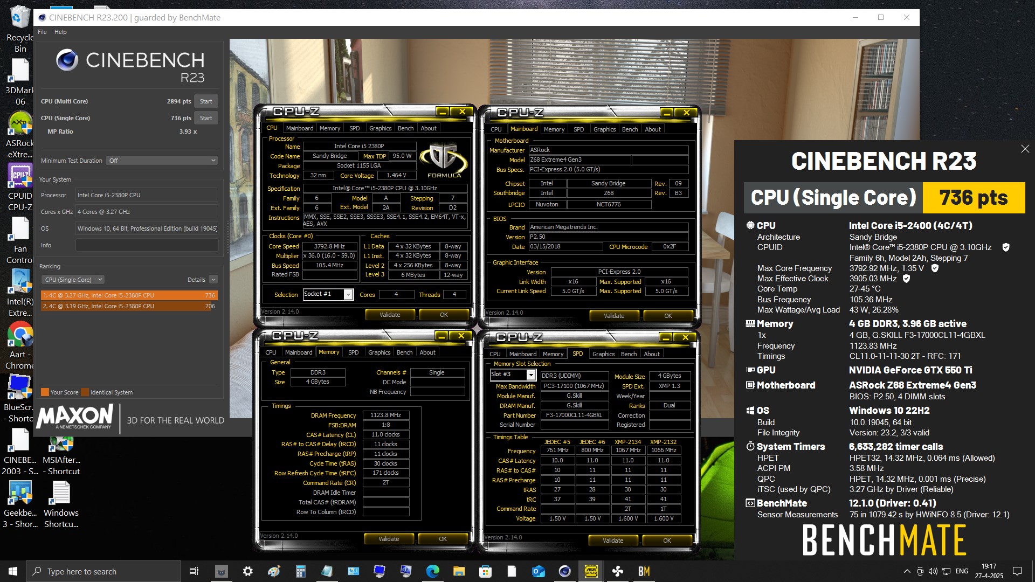This screenshot has width=1035, height=582.
Task: Open ASRock eXtreme desktop shortcut
Action: click(x=20, y=135)
